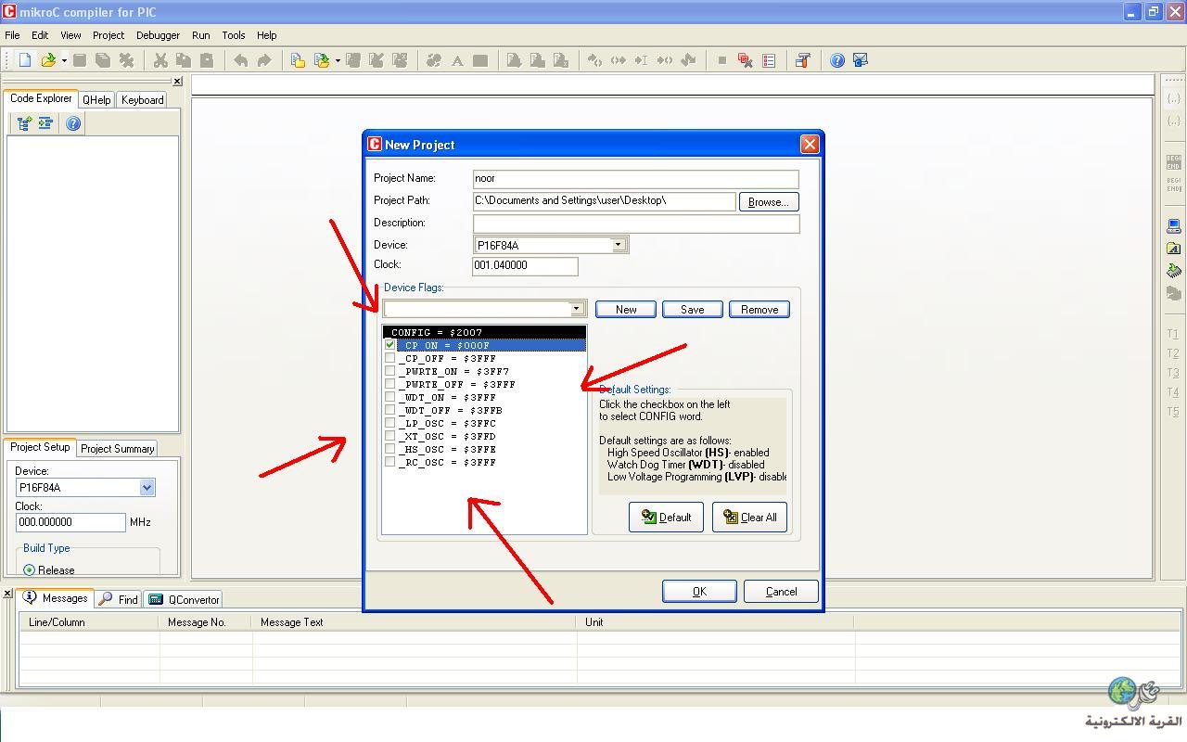Click the BEGIN END sidebar icon
1187x742 pixels.
pos(1173,161)
